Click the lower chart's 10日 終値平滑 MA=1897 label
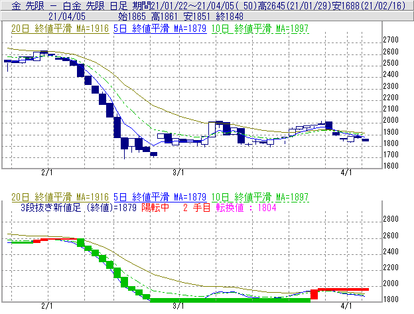The image size is (414, 314). coord(260,197)
